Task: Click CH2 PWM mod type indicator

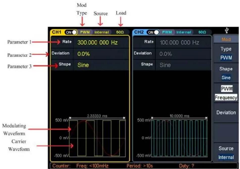Action: click(x=167, y=32)
